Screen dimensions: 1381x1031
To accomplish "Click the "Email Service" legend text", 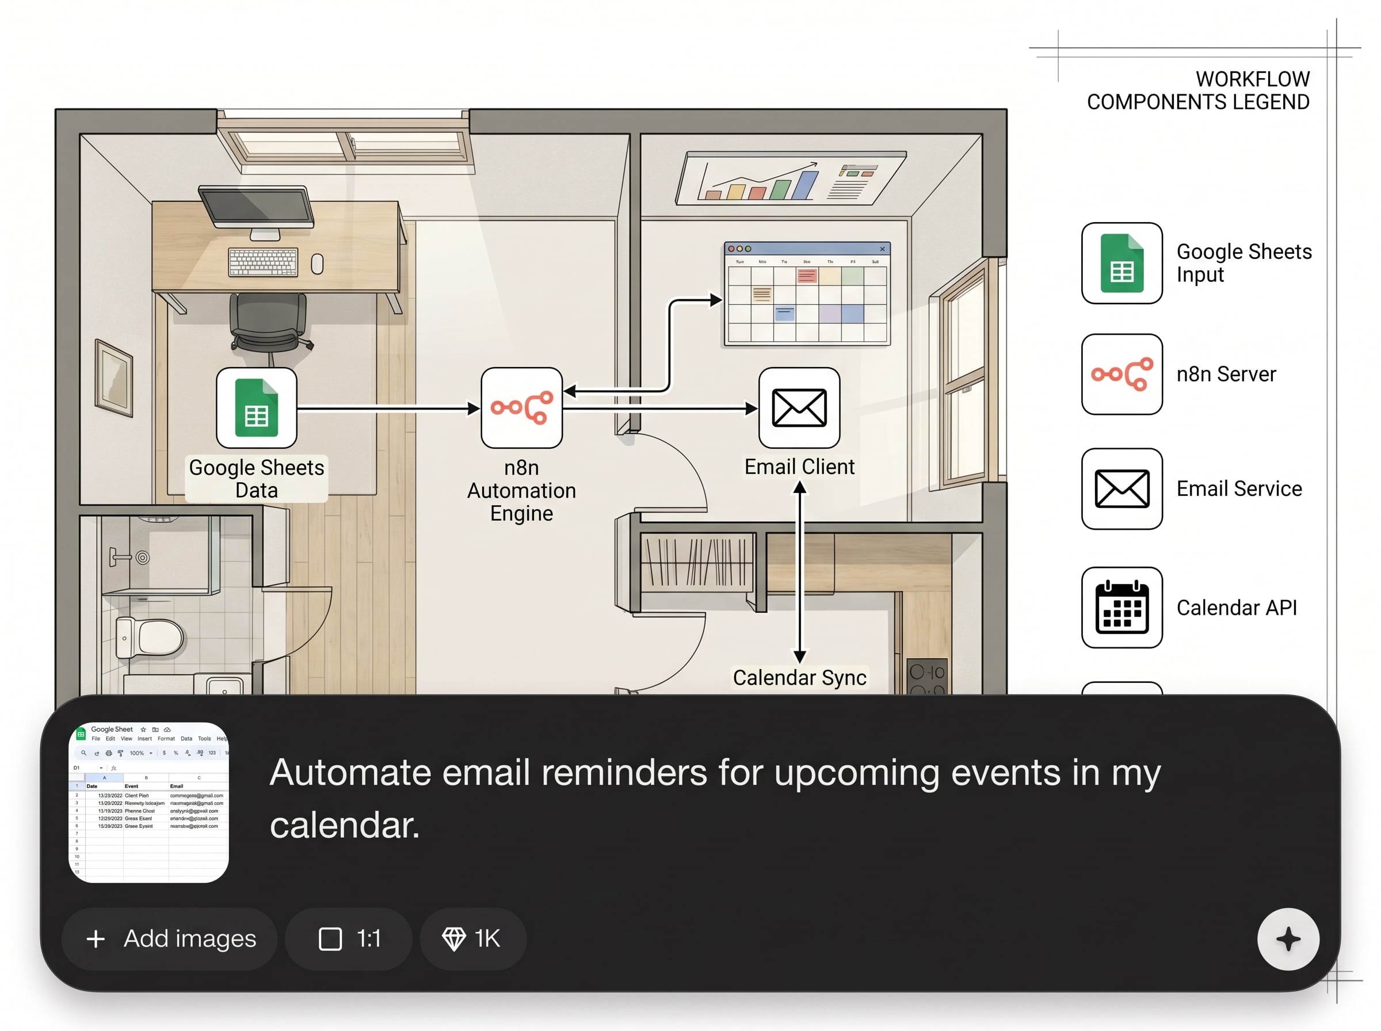I will tap(1239, 488).
